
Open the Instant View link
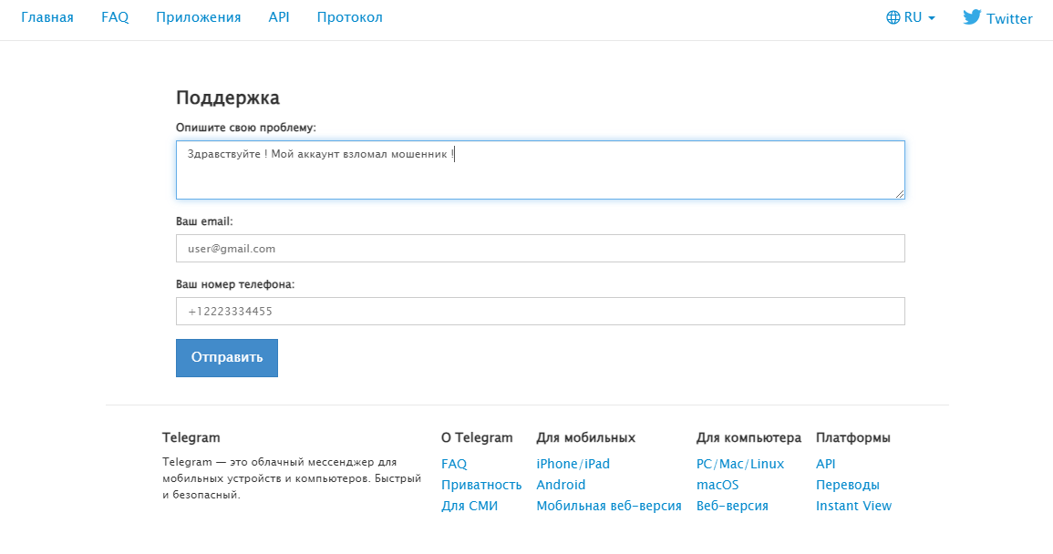pyautogui.click(x=853, y=506)
